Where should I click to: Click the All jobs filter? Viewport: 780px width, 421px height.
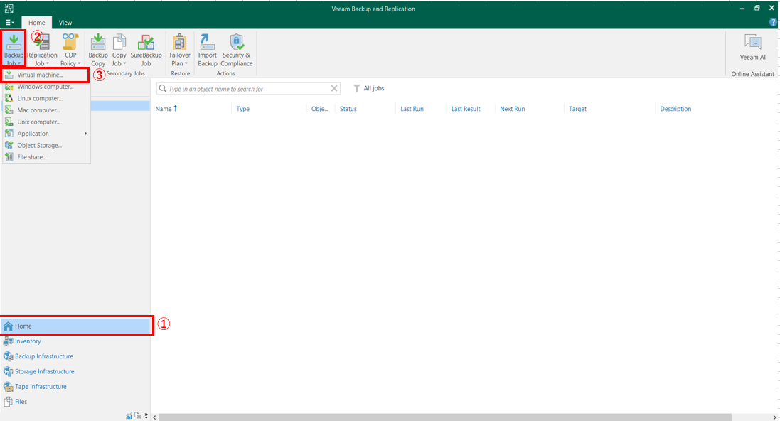368,89
